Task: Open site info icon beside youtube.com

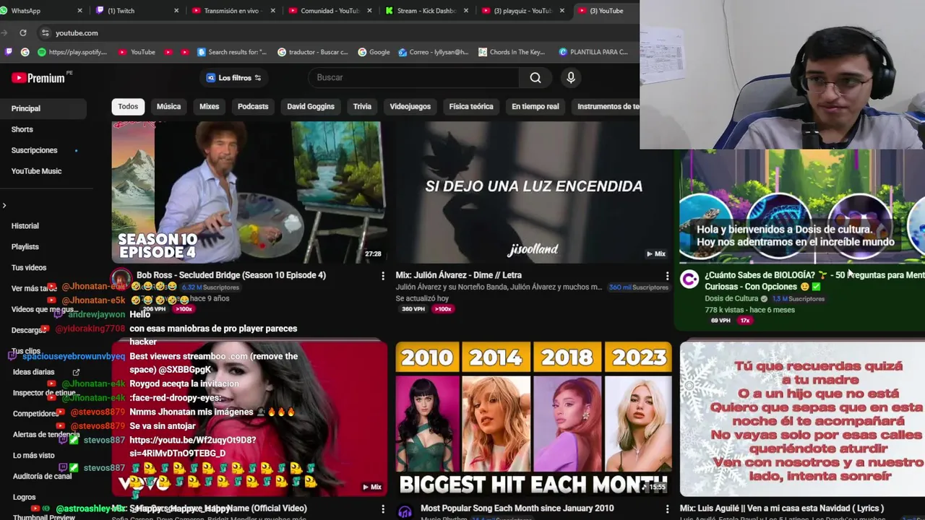Action: (45, 32)
